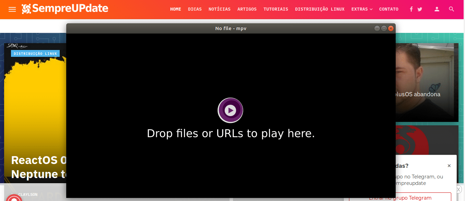Open the ReactOS article headline
Viewport: 465px width, 201px height.
[x=39, y=167]
